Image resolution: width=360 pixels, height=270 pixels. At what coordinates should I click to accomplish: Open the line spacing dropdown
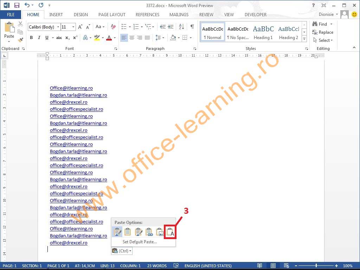(160, 38)
